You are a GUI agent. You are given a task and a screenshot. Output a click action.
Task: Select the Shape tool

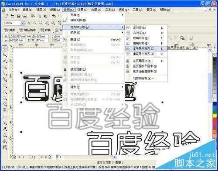(x=5, y=55)
